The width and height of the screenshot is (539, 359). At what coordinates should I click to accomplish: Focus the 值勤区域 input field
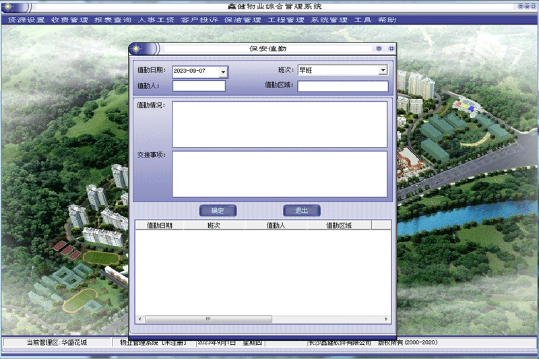(x=343, y=86)
